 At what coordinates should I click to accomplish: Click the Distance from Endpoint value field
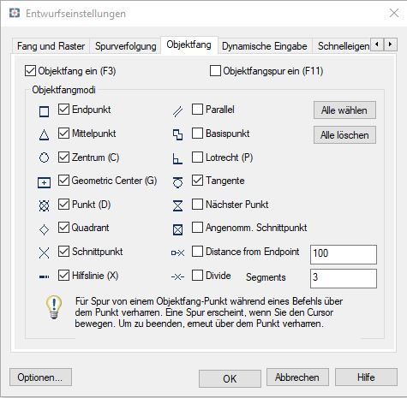(344, 254)
